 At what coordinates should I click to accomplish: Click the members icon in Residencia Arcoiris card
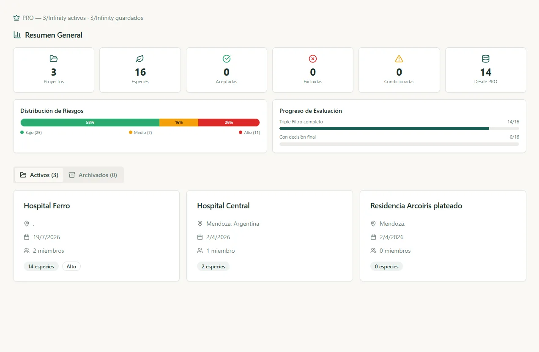point(373,251)
